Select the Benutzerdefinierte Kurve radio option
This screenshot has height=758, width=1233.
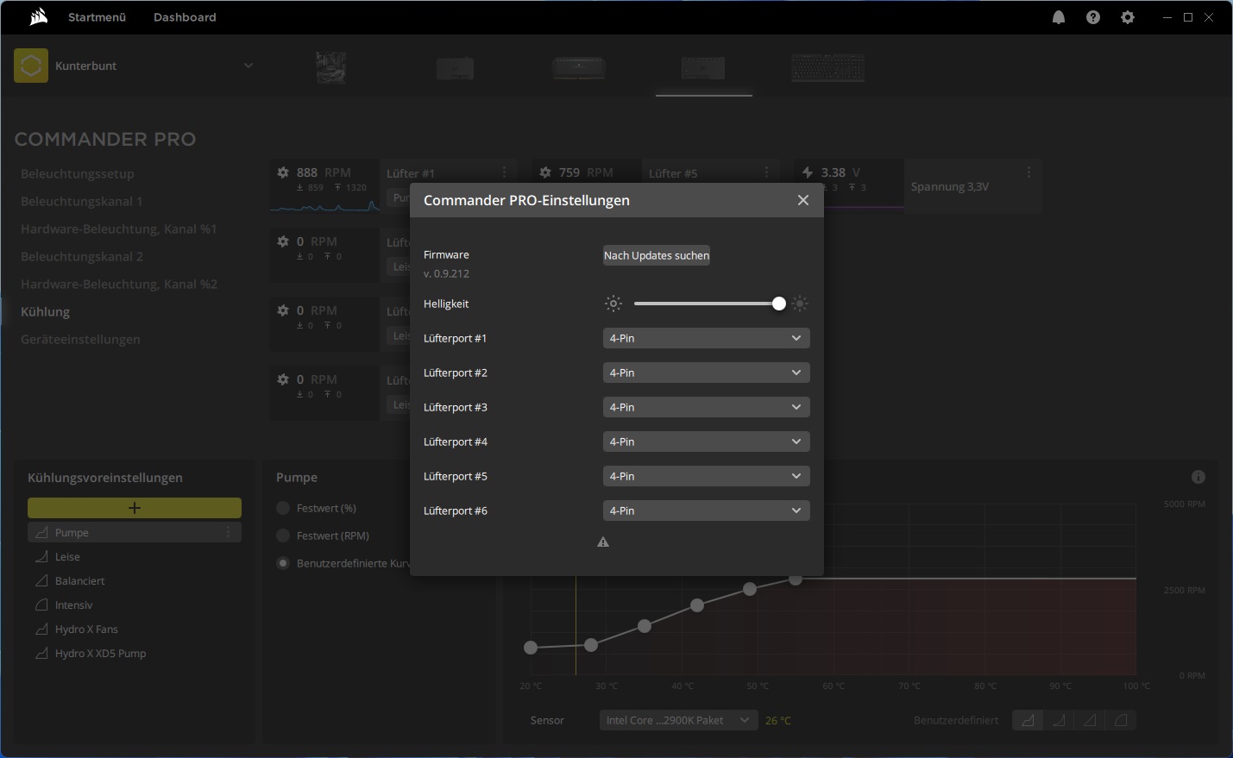pos(283,563)
